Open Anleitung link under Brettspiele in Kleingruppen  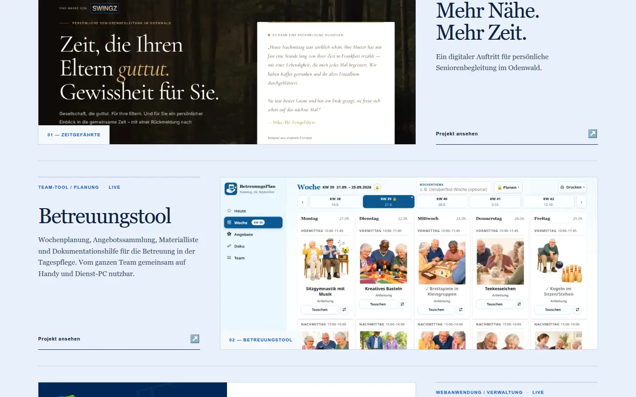[442, 301]
